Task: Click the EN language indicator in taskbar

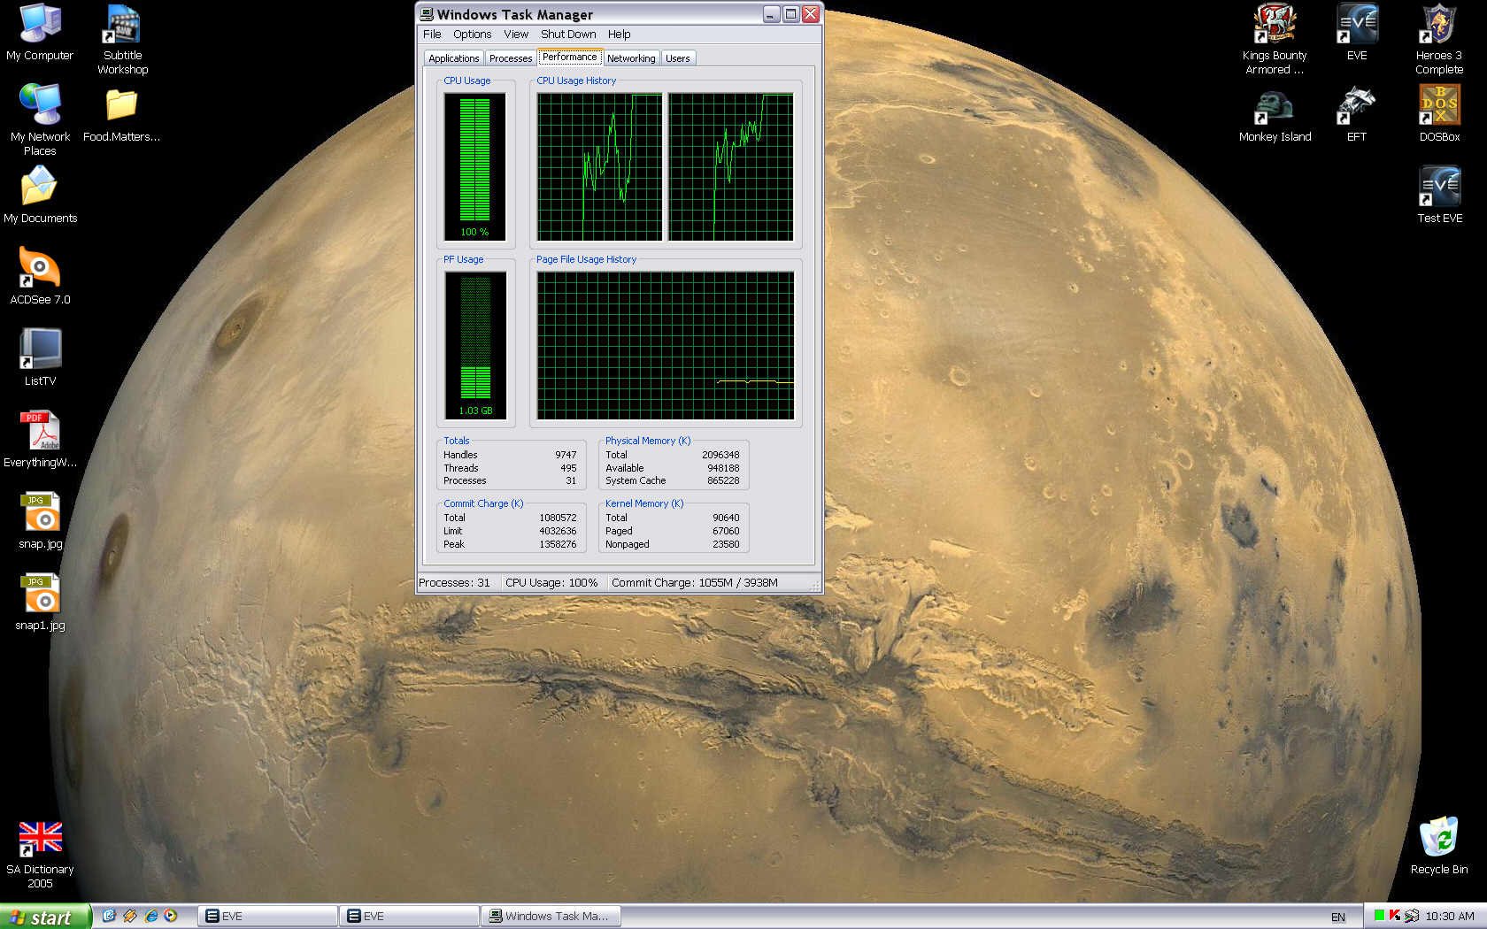Action: tap(1337, 917)
